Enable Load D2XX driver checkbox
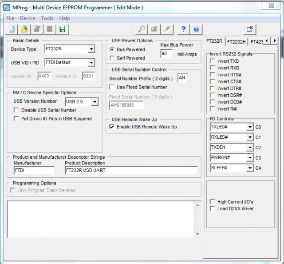The image size is (284, 264). (212, 208)
